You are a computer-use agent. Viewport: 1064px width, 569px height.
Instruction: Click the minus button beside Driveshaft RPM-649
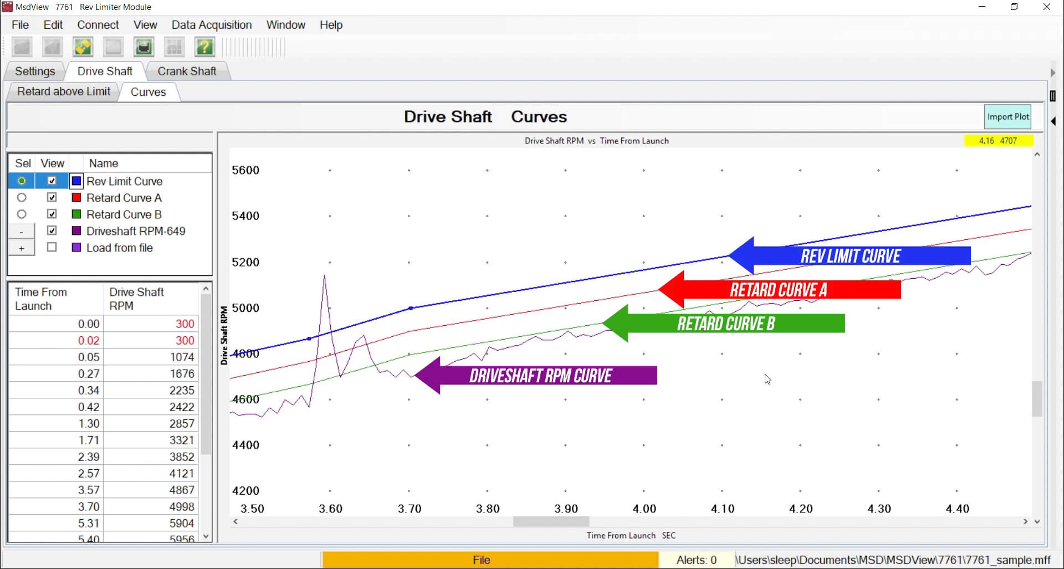pos(22,232)
